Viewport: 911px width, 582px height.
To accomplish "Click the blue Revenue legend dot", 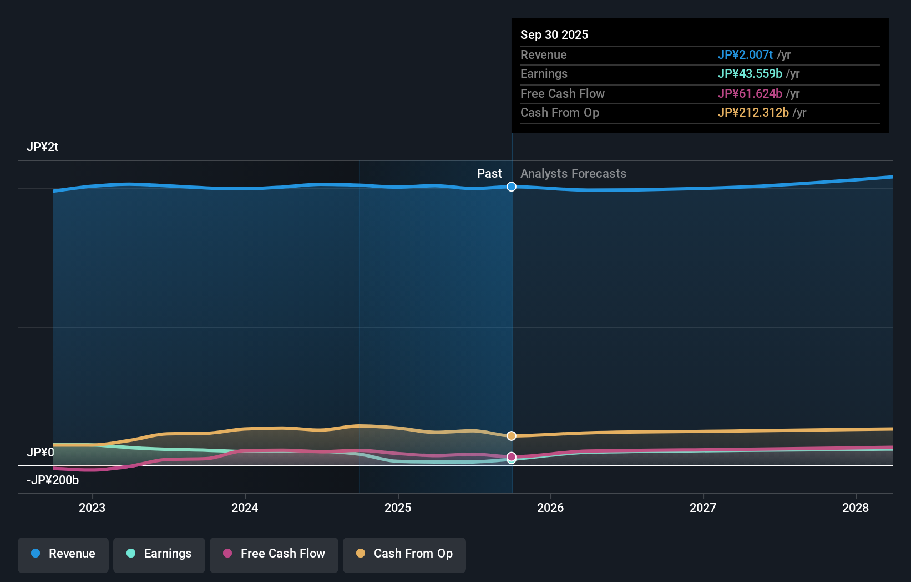I will coord(36,554).
